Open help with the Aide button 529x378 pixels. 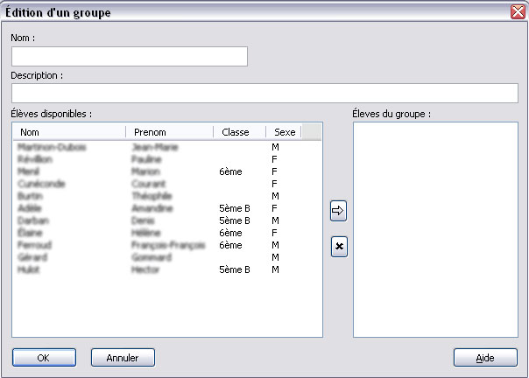(485, 358)
